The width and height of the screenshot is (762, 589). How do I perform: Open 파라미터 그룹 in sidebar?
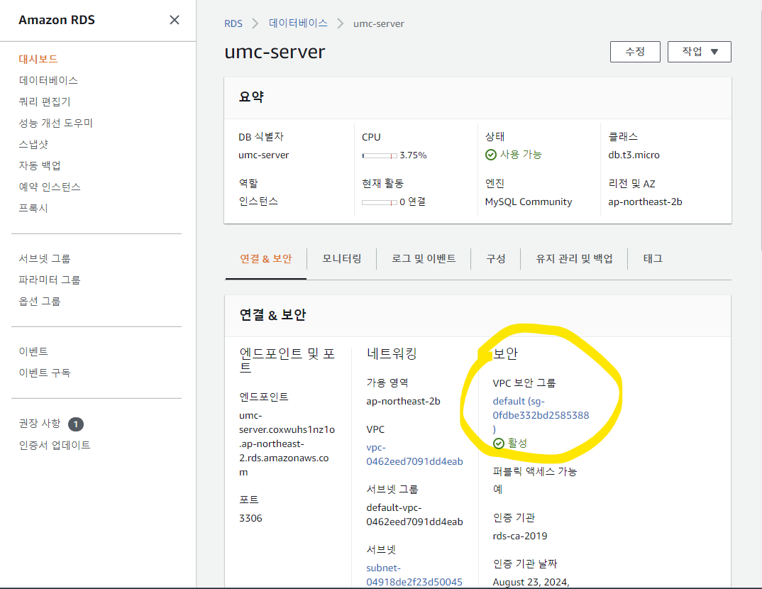[50, 280]
